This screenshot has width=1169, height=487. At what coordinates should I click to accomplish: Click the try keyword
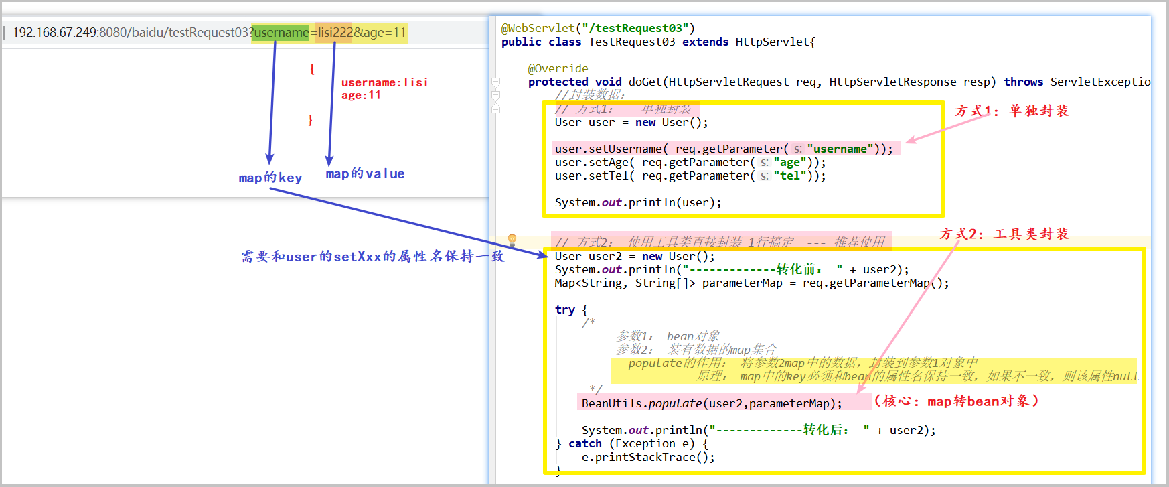[x=564, y=309]
